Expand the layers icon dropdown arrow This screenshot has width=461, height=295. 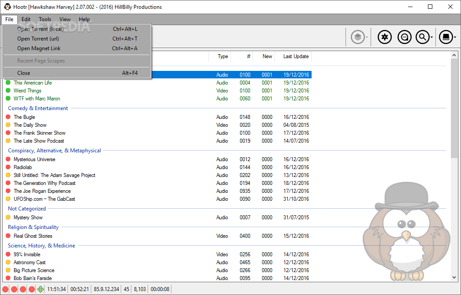pos(367,37)
